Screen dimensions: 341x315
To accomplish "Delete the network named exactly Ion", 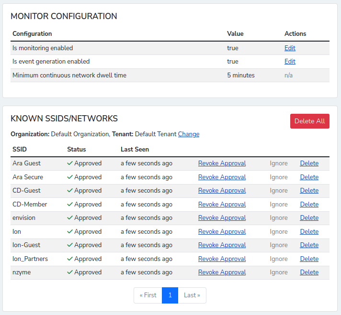I will tap(309, 232).
